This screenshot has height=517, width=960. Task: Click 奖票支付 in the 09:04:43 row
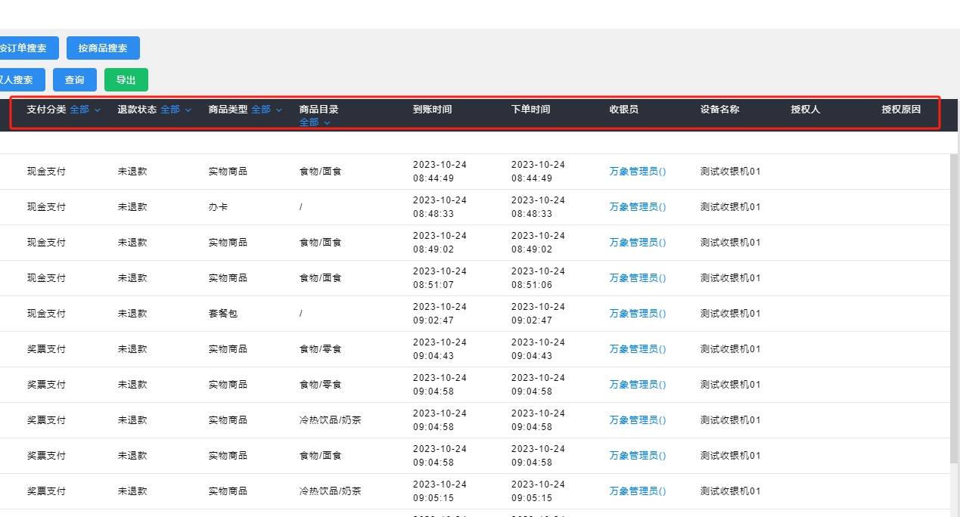point(46,349)
